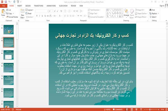Select the oval shape in gallery

tap(117, 10)
